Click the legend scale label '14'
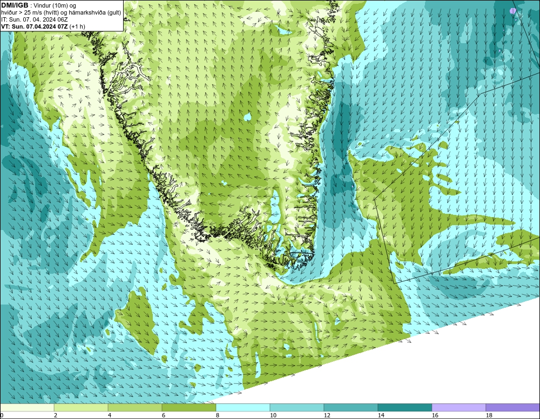This screenshot has width=540, height=419. tap(381, 415)
